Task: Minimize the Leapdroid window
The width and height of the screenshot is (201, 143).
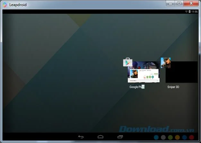Action: [170, 3]
